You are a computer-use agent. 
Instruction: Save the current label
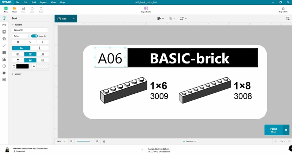coord(23,9)
